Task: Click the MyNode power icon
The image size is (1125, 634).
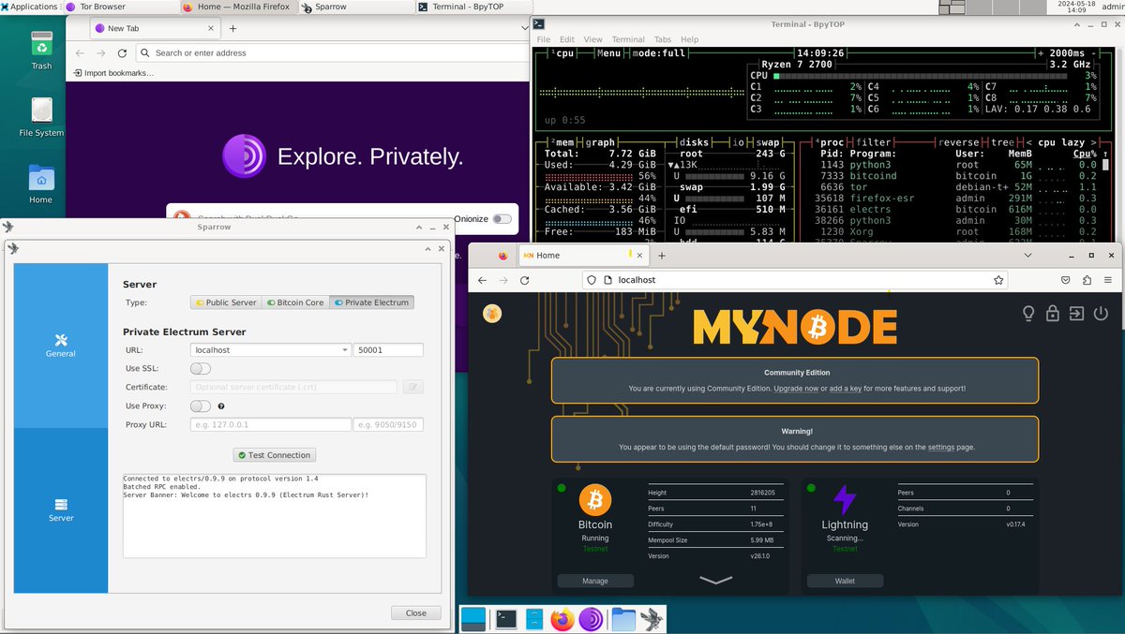Action: [1101, 314]
